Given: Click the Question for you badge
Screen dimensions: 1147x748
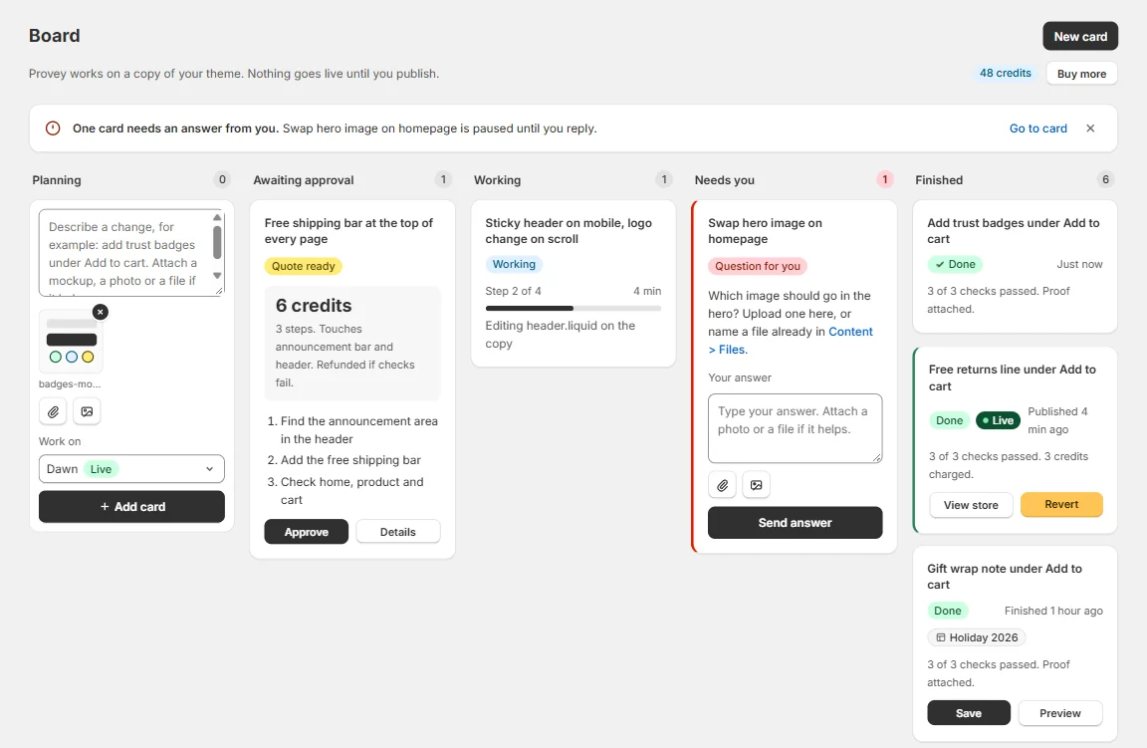Looking at the screenshot, I should point(757,266).
